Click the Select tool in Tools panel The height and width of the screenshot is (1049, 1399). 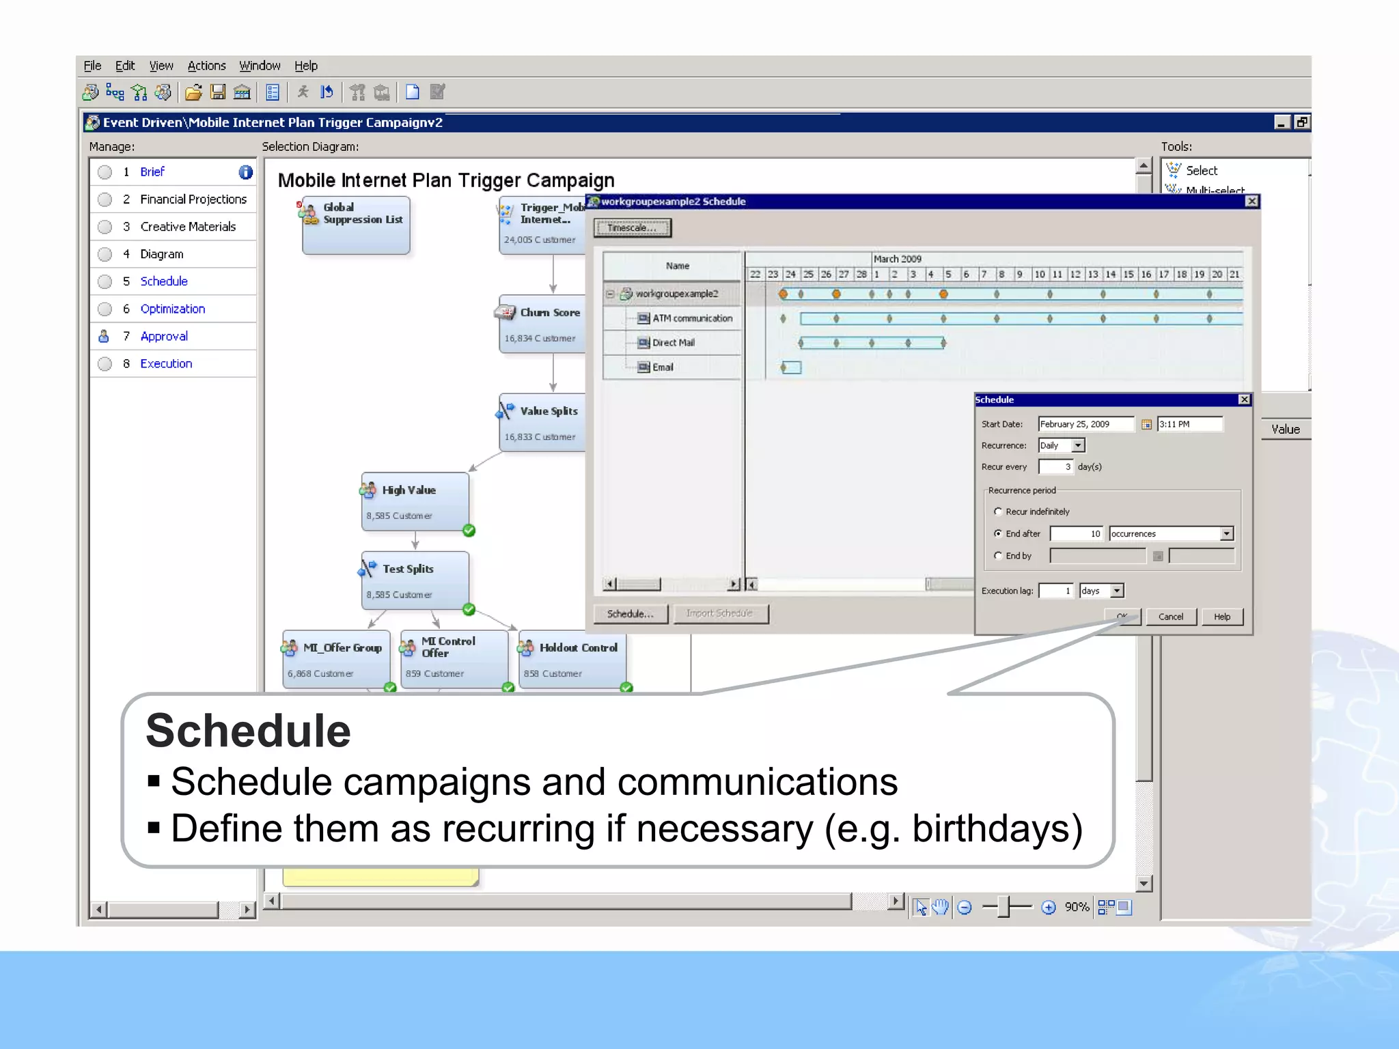1201,171
